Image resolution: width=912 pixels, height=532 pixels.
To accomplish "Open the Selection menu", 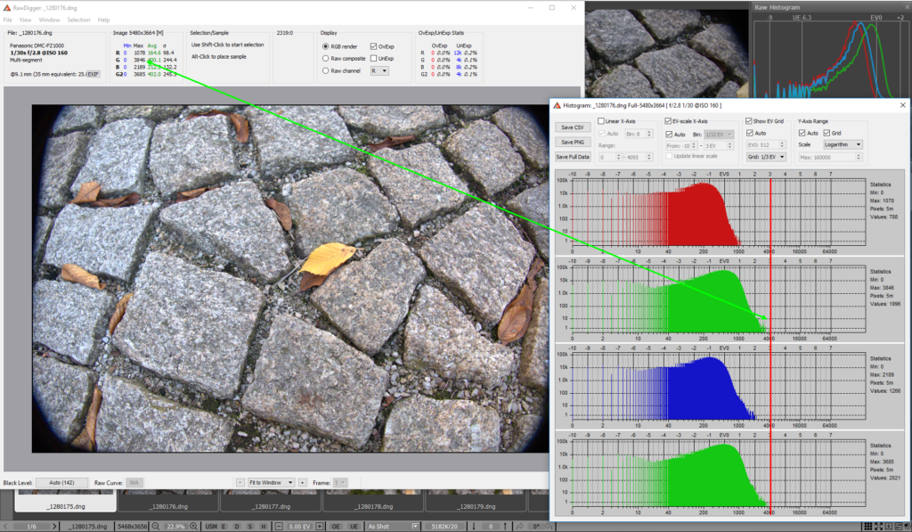I will click(x=78, y=19).
